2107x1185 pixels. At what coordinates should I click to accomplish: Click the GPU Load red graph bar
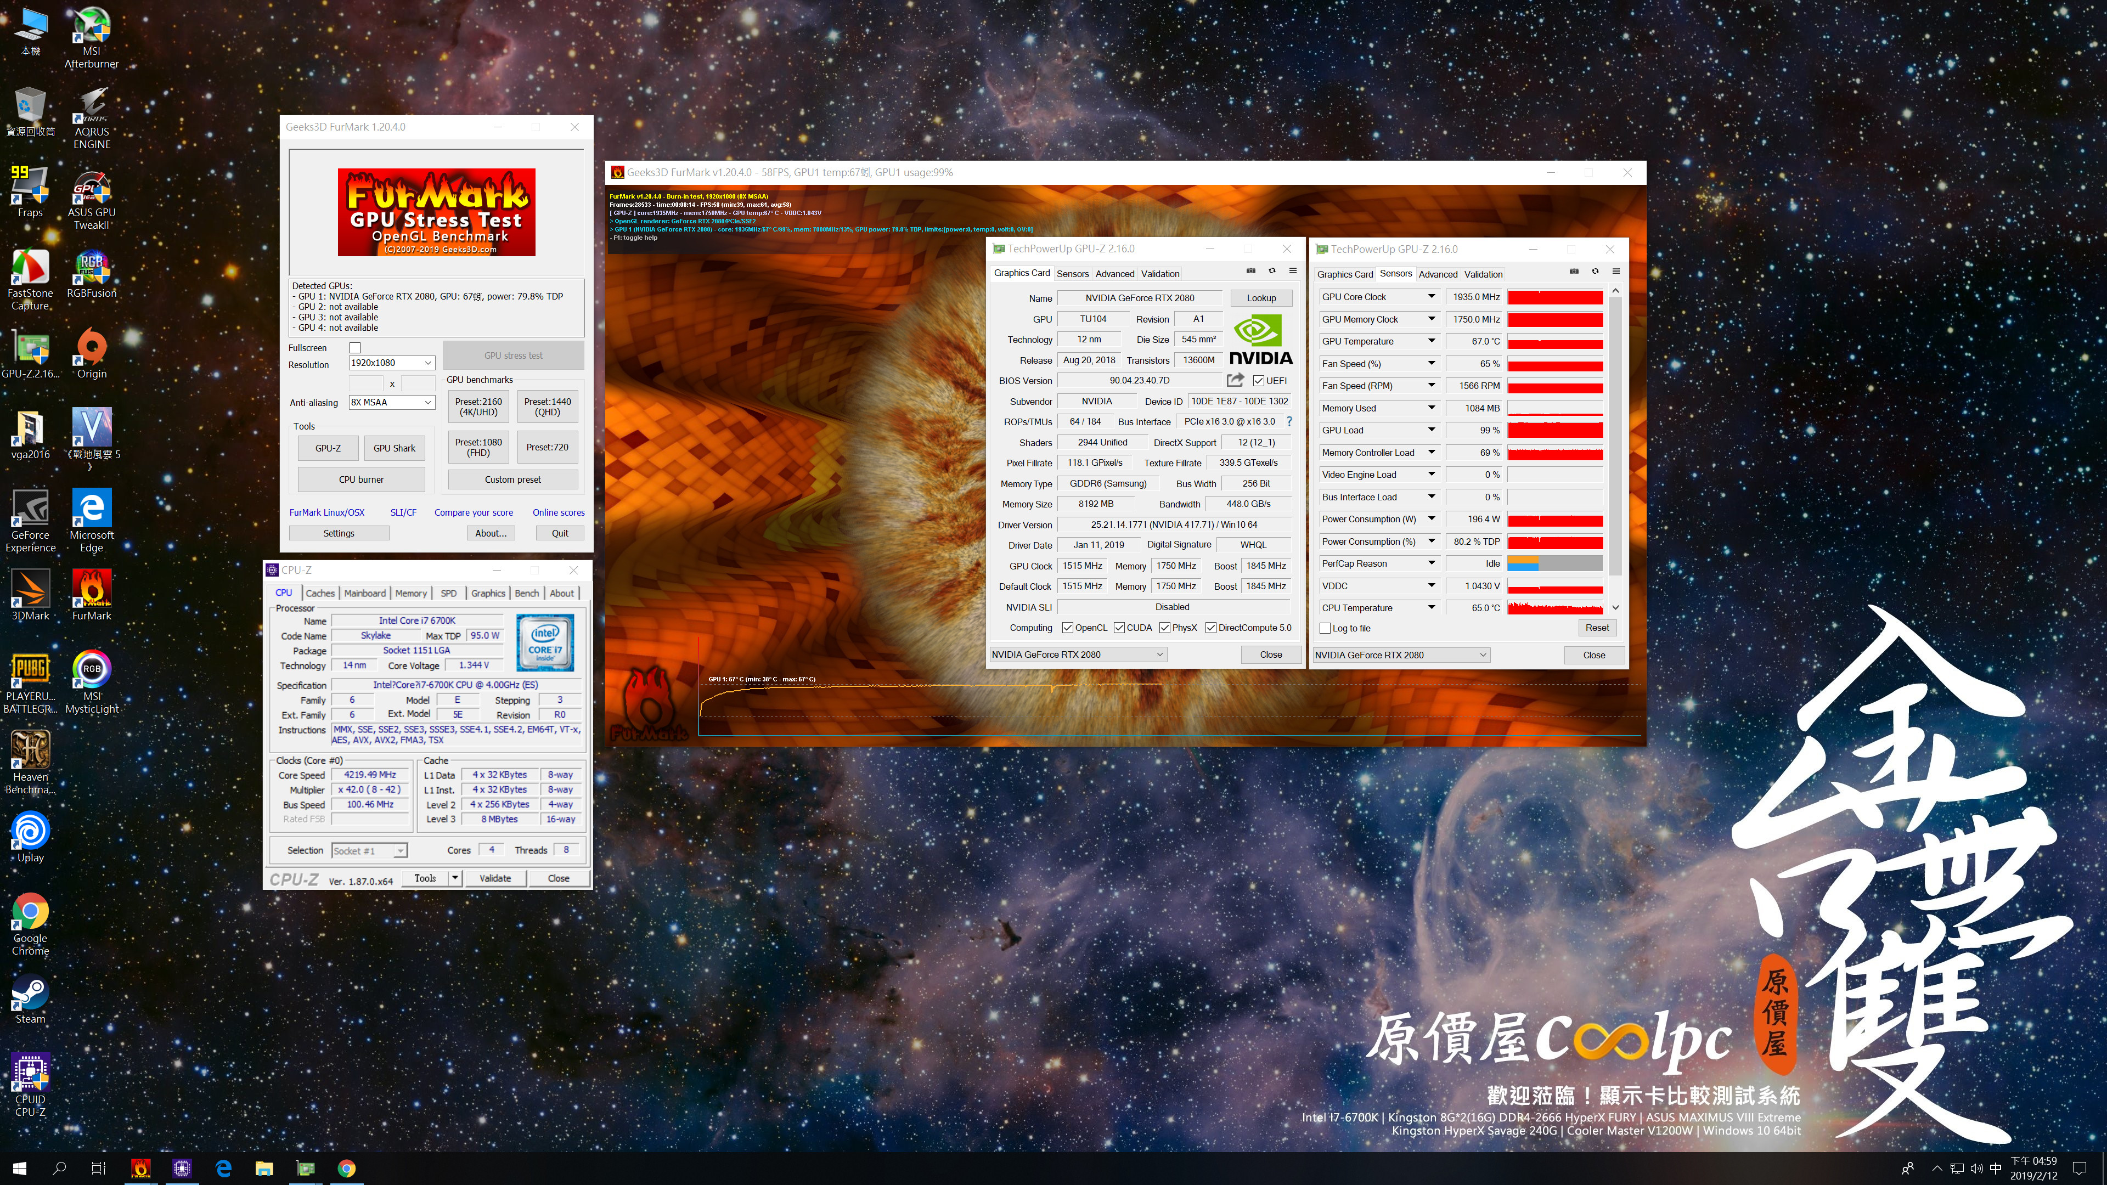1555,430
